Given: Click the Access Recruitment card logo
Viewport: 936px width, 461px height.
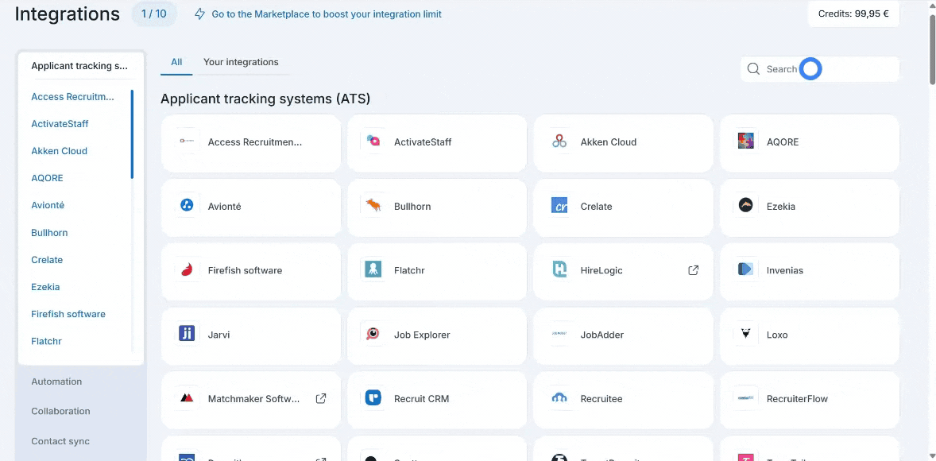Looking at the screenshot, I should (x=187, y=141).
